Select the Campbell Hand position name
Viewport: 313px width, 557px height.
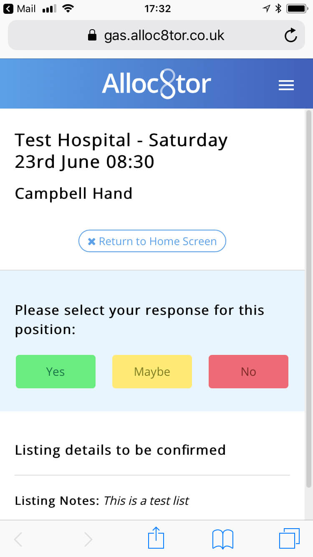pos(73,193)
